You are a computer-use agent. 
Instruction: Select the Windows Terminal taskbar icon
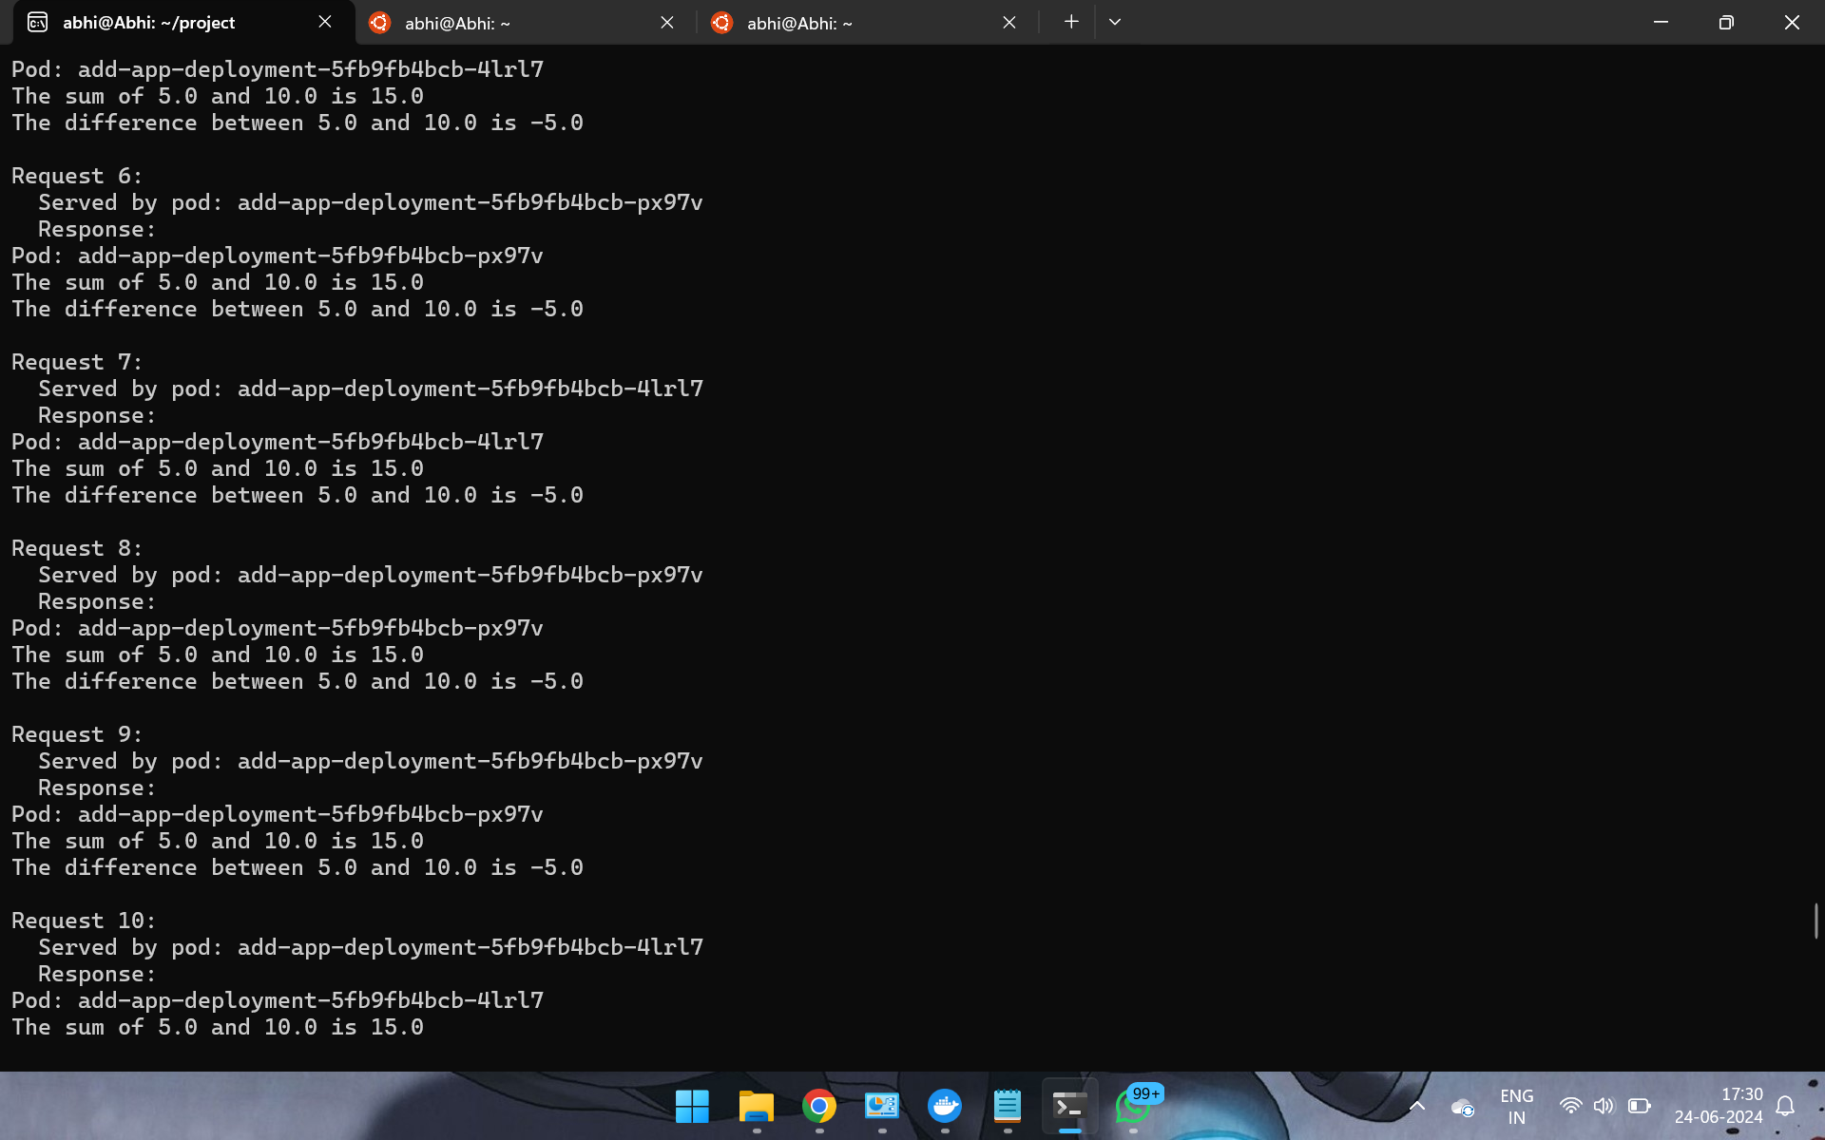(x=1069, y=1106)
